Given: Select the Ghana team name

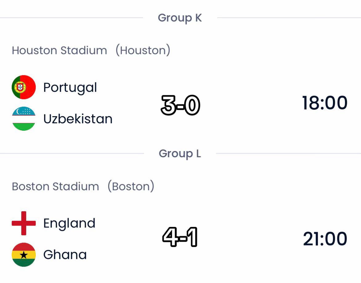Looking at the screenshot, I should tap(65, 254).
